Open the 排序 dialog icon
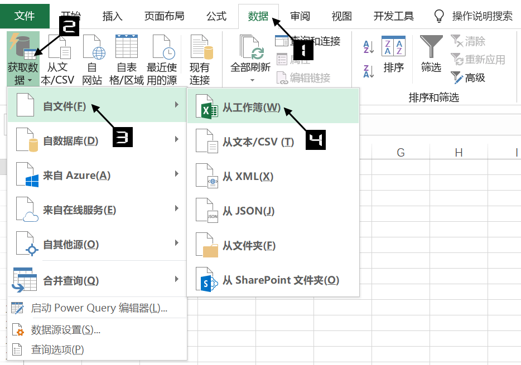This screenshot has width=521, height=365. click(393, 46)
